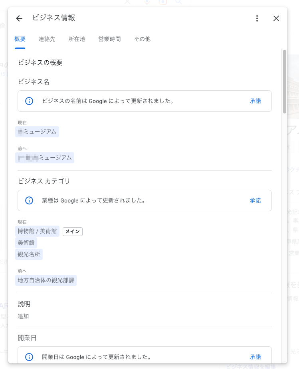Click the 博物館 / 美術館 category chip

tap(37, 231)
